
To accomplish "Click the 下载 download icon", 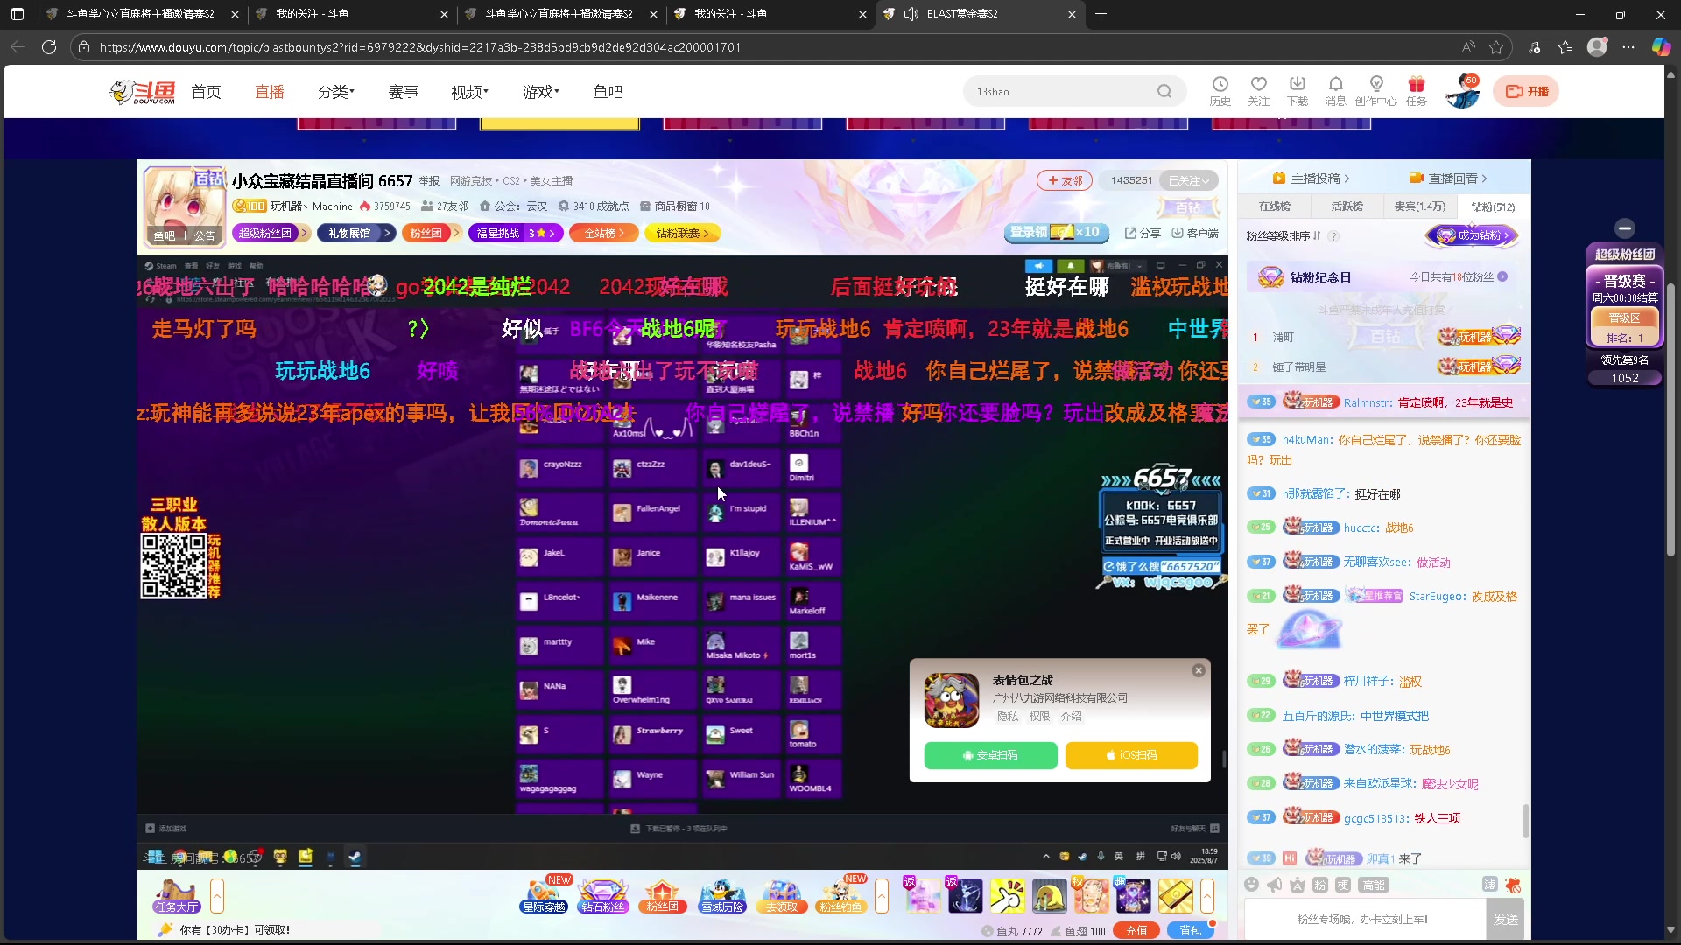I will click(1297, 90).
